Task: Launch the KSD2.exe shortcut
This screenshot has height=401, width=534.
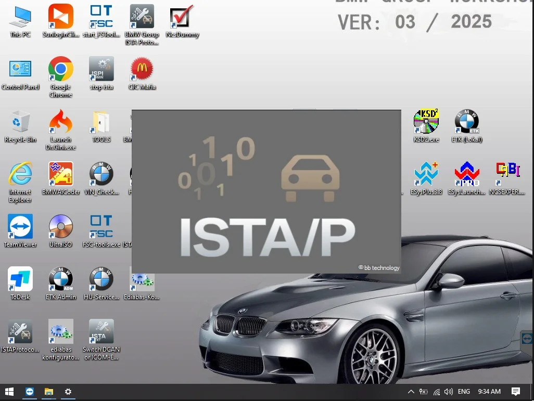Action: [426, 122]
